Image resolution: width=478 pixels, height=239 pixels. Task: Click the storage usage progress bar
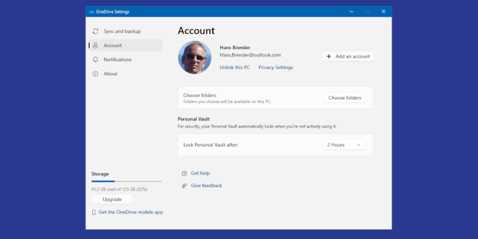[x=127, y=181]
